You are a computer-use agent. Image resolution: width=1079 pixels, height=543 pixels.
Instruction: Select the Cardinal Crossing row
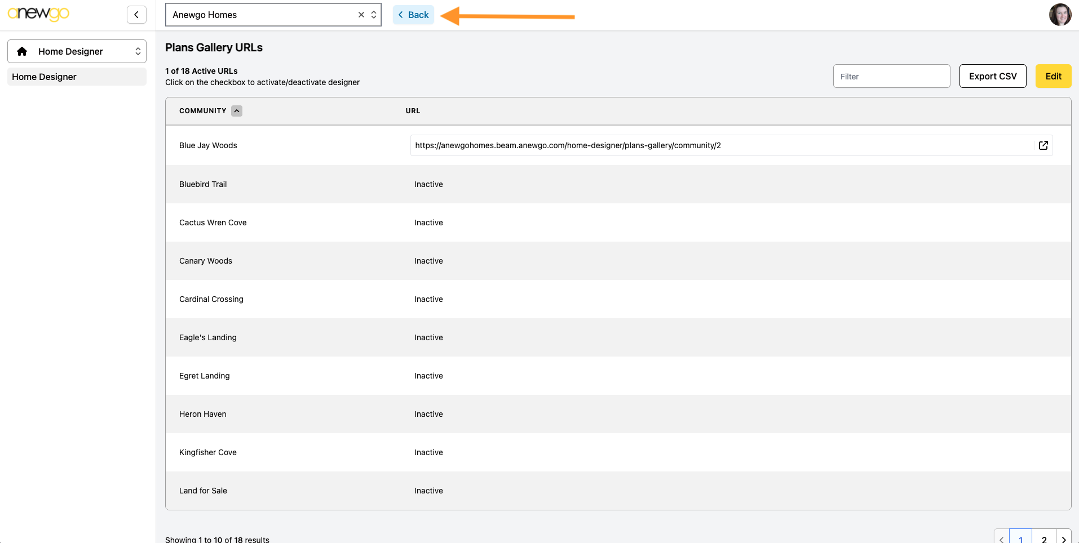tap(618, 299)
